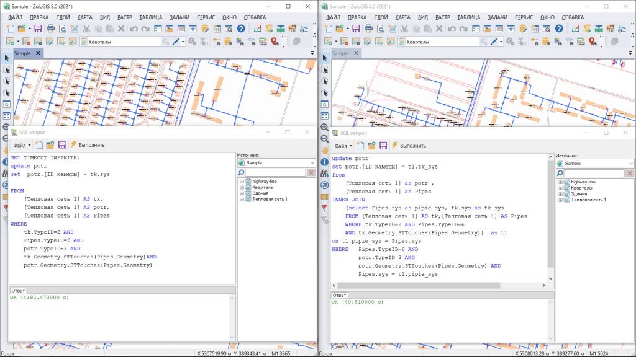636x357 pixels.
Task: Expand 'Тепловая сеть 1' node in left source tree
Action: 242,200
